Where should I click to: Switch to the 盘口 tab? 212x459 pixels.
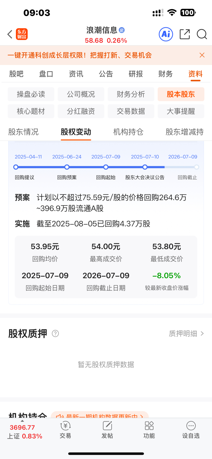[46, 74]
